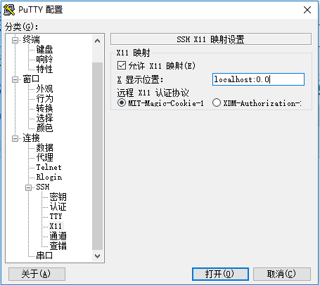Collapse the 窗口 tree node
Image resolution: width=320 pixels, height=285 pixels.
(15, 79)
